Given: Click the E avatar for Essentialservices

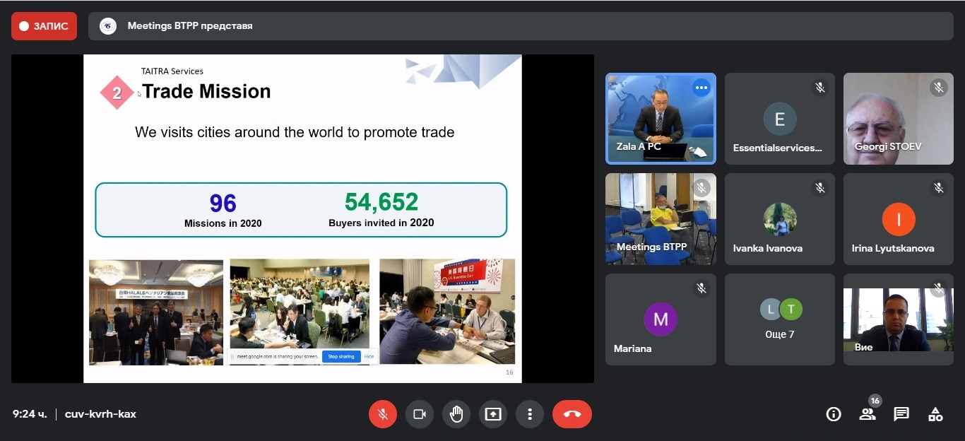Looking at the screenshot, I should coord(780,119).
